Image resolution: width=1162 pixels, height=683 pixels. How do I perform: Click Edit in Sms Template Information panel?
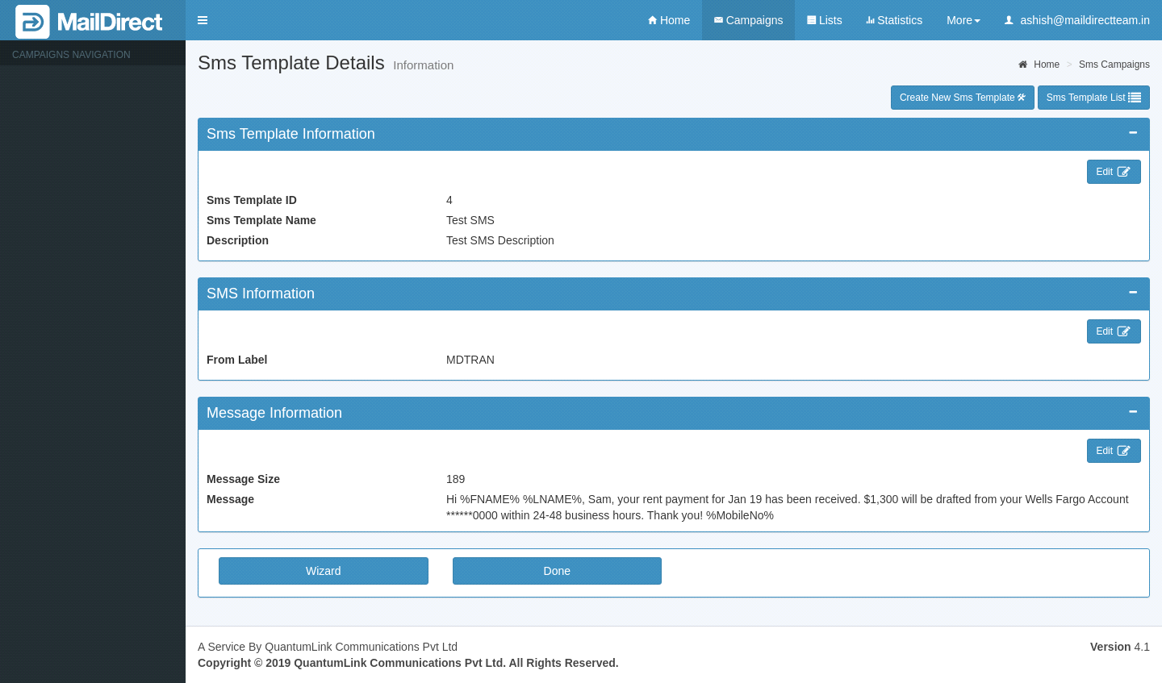pyautogui.click(x=1113, y=172)
